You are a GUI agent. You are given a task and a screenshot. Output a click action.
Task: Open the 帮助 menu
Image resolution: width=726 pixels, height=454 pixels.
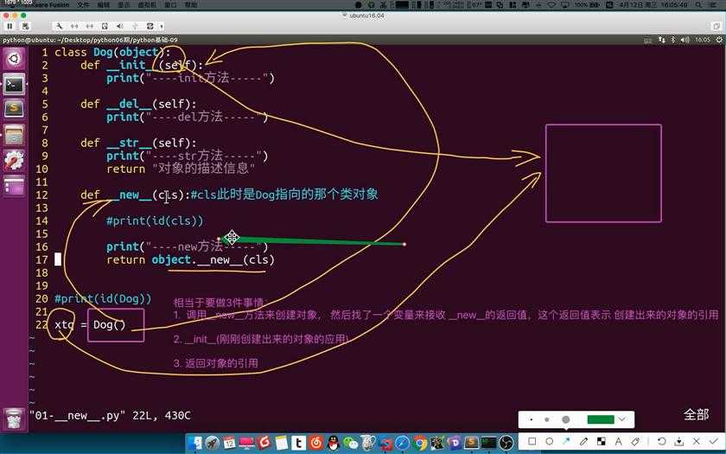[x=191, y=4]
